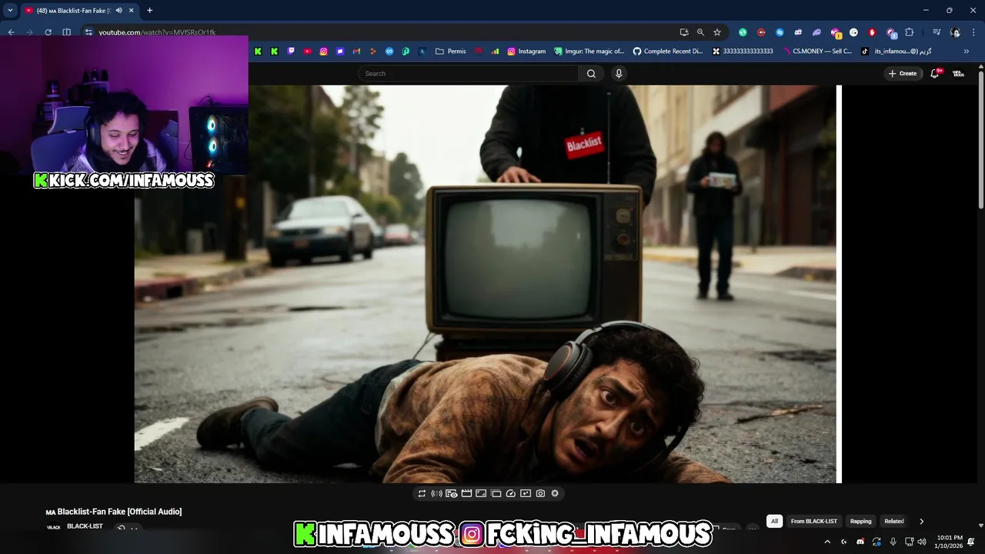Open the CS.MONEY bookmark
This screenshot has height=554, width=985.
(816, 52)
